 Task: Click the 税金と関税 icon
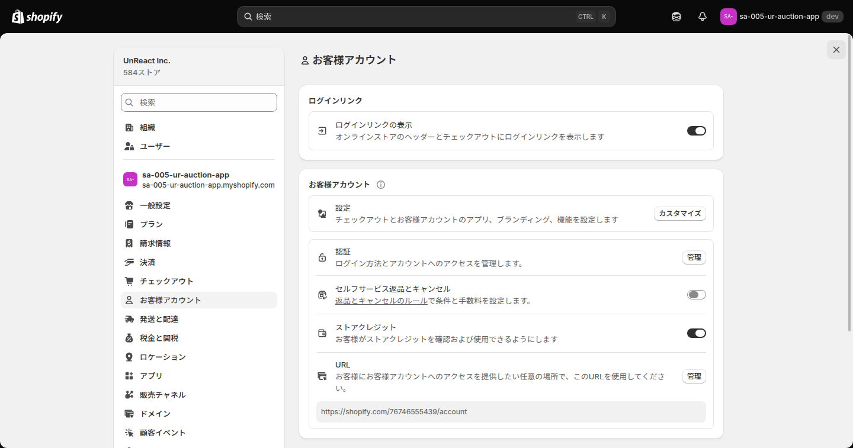click(x=129, y=338)
